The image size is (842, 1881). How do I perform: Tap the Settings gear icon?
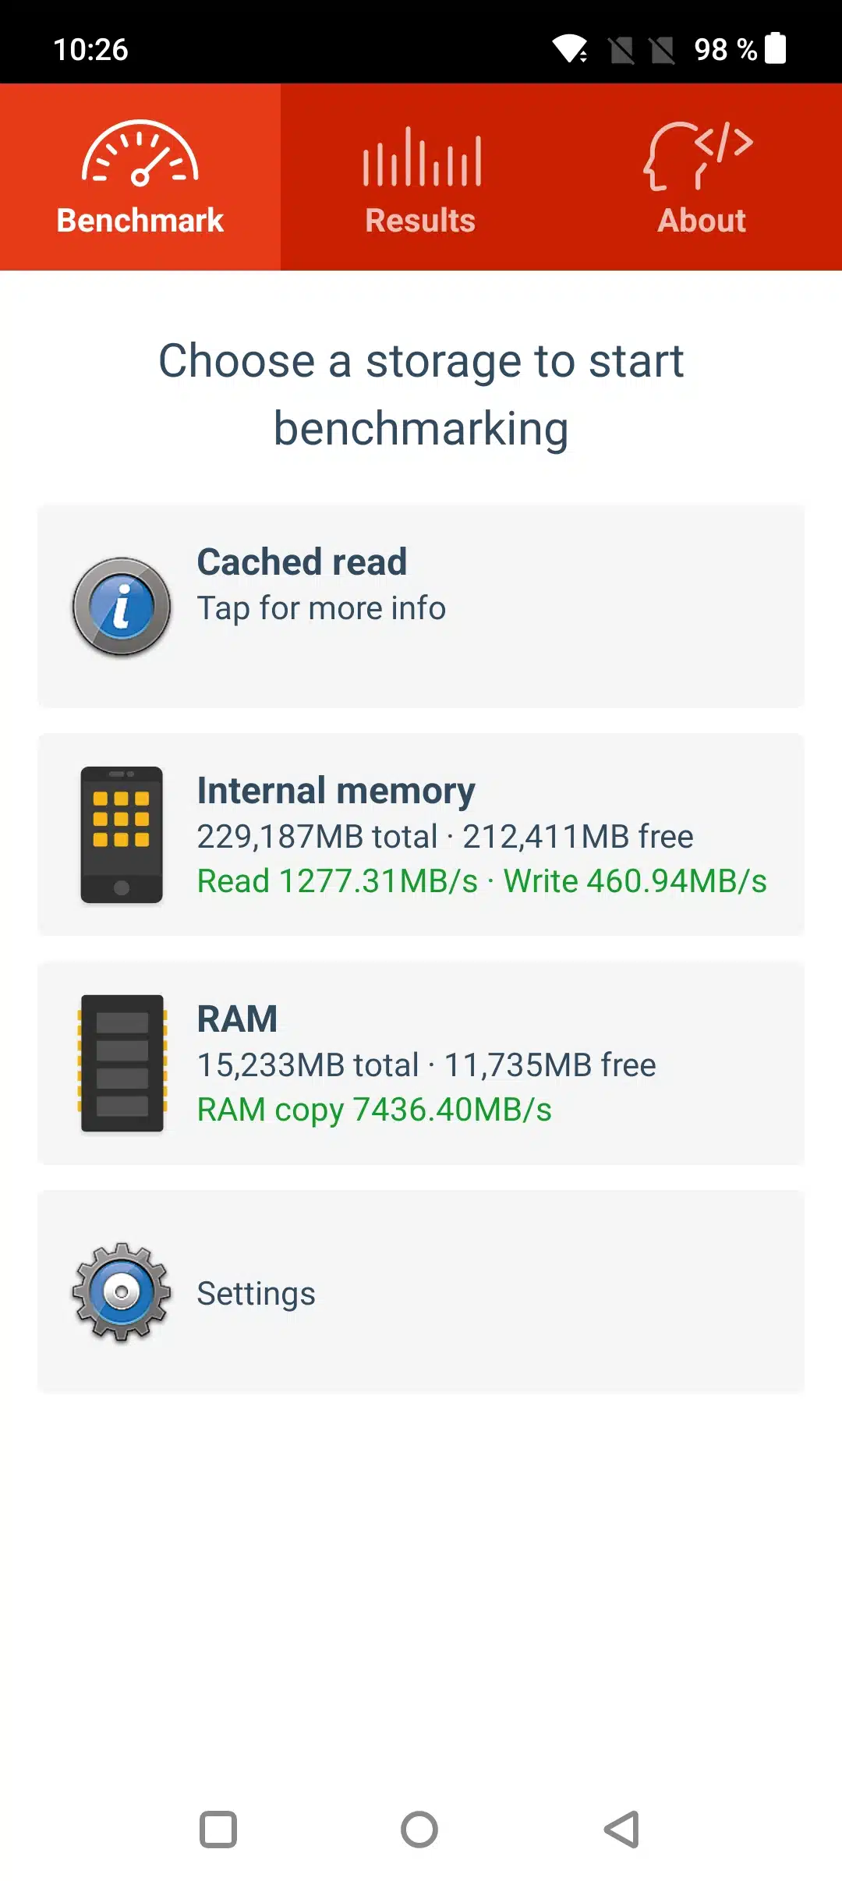point(122,1292)
